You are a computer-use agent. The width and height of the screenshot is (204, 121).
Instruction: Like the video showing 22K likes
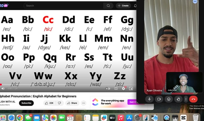click(x=49, y=103)
